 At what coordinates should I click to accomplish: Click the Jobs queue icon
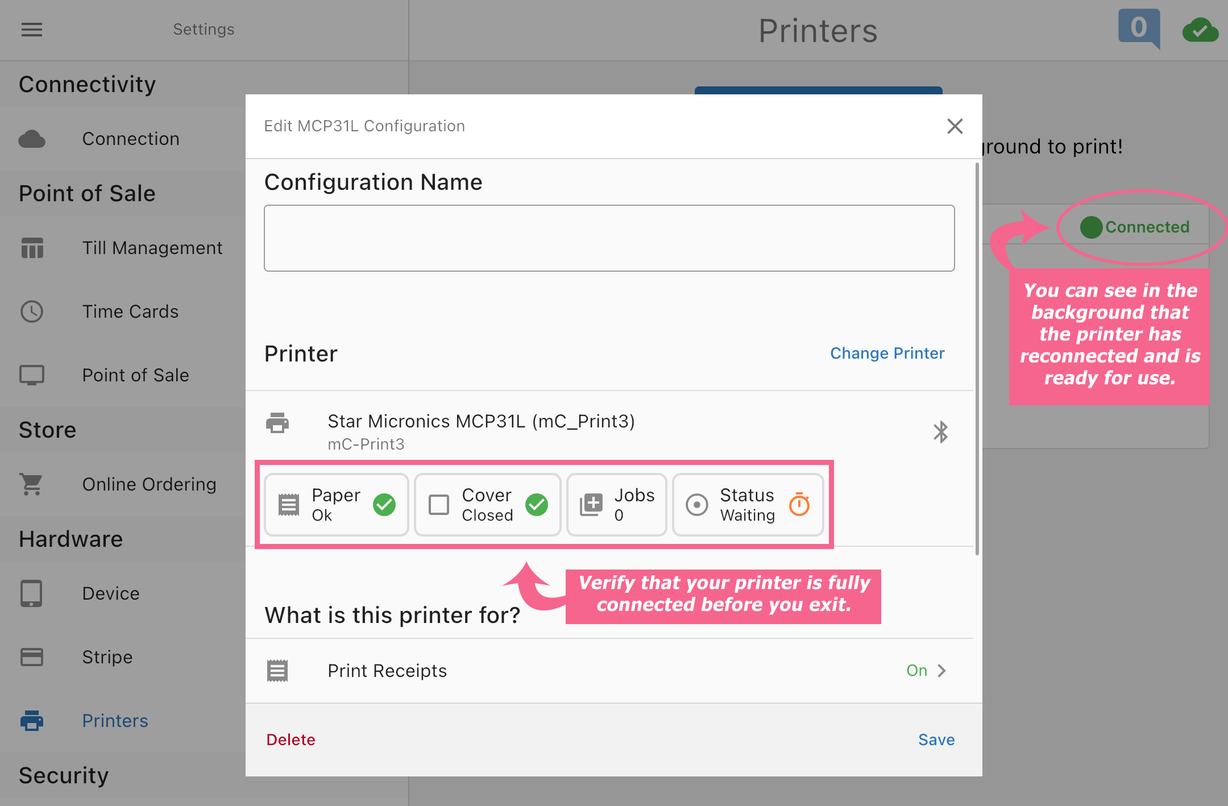(591, 504)
